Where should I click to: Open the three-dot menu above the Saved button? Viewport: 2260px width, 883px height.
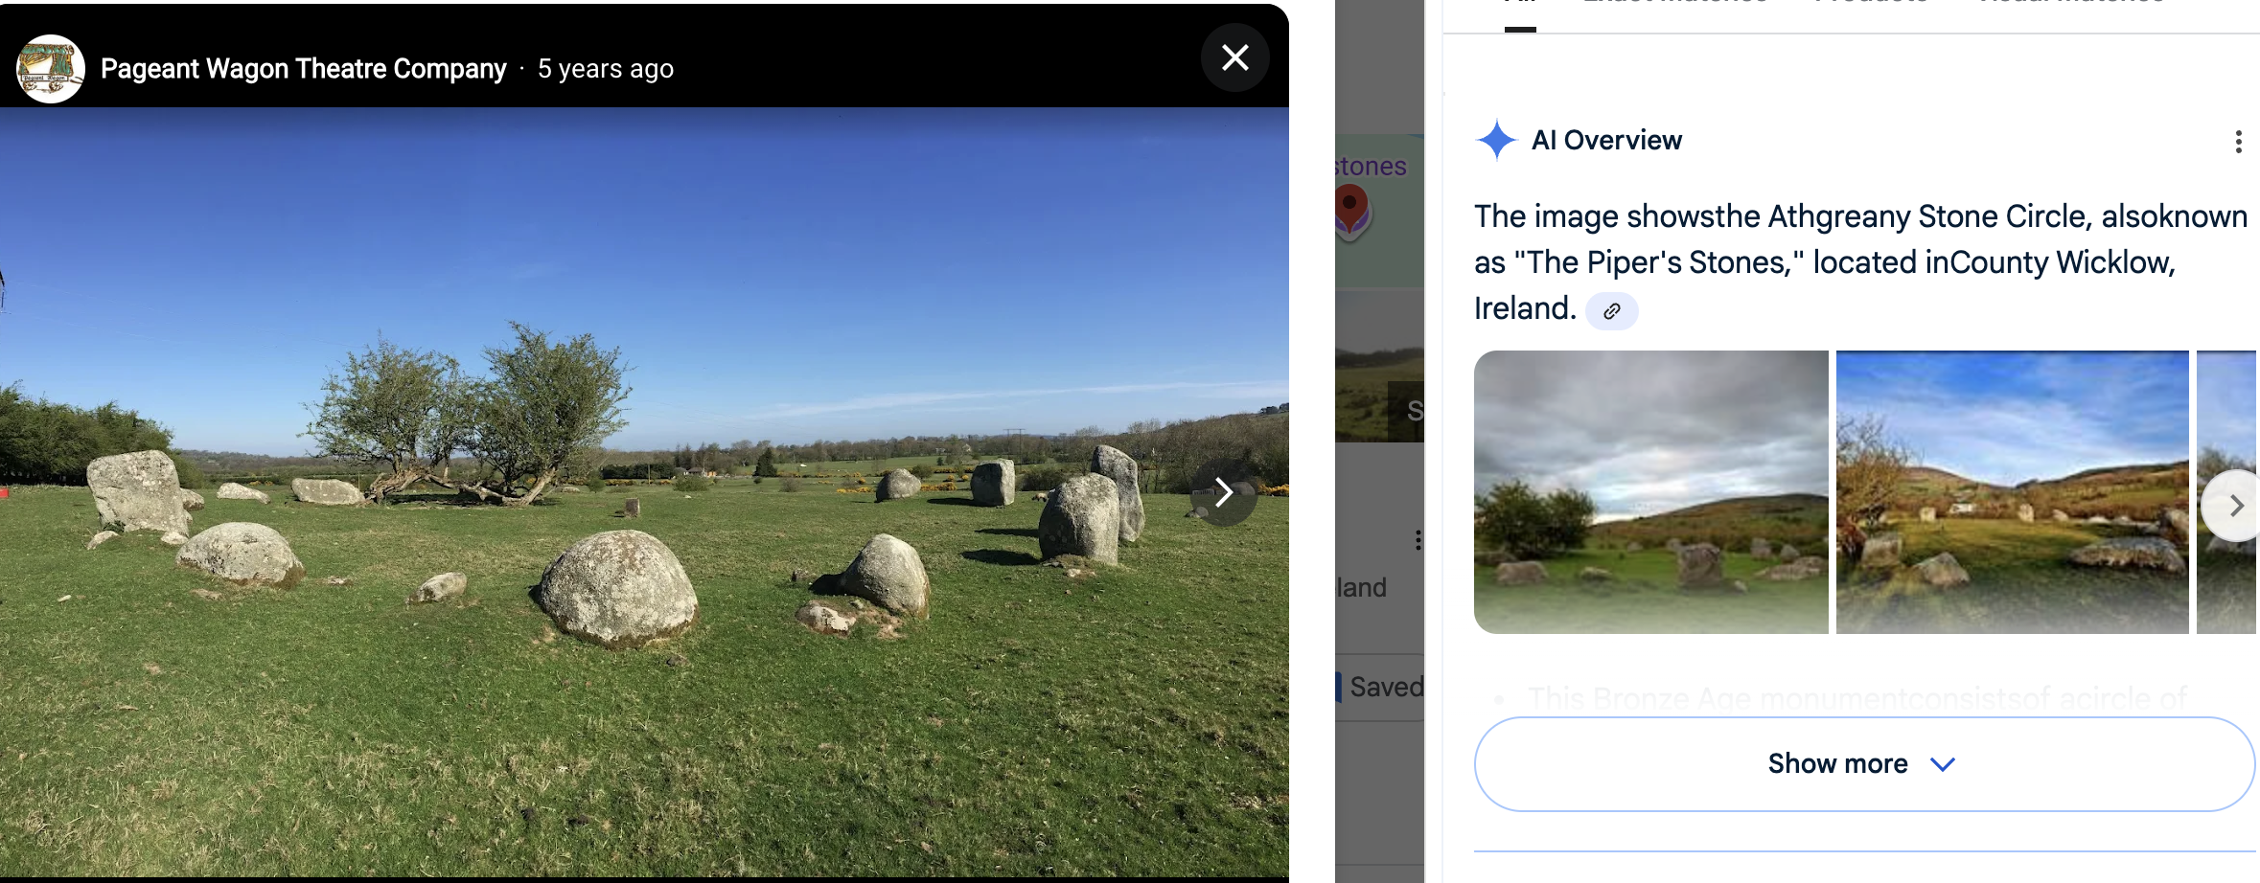click(x=1418, y=540)
